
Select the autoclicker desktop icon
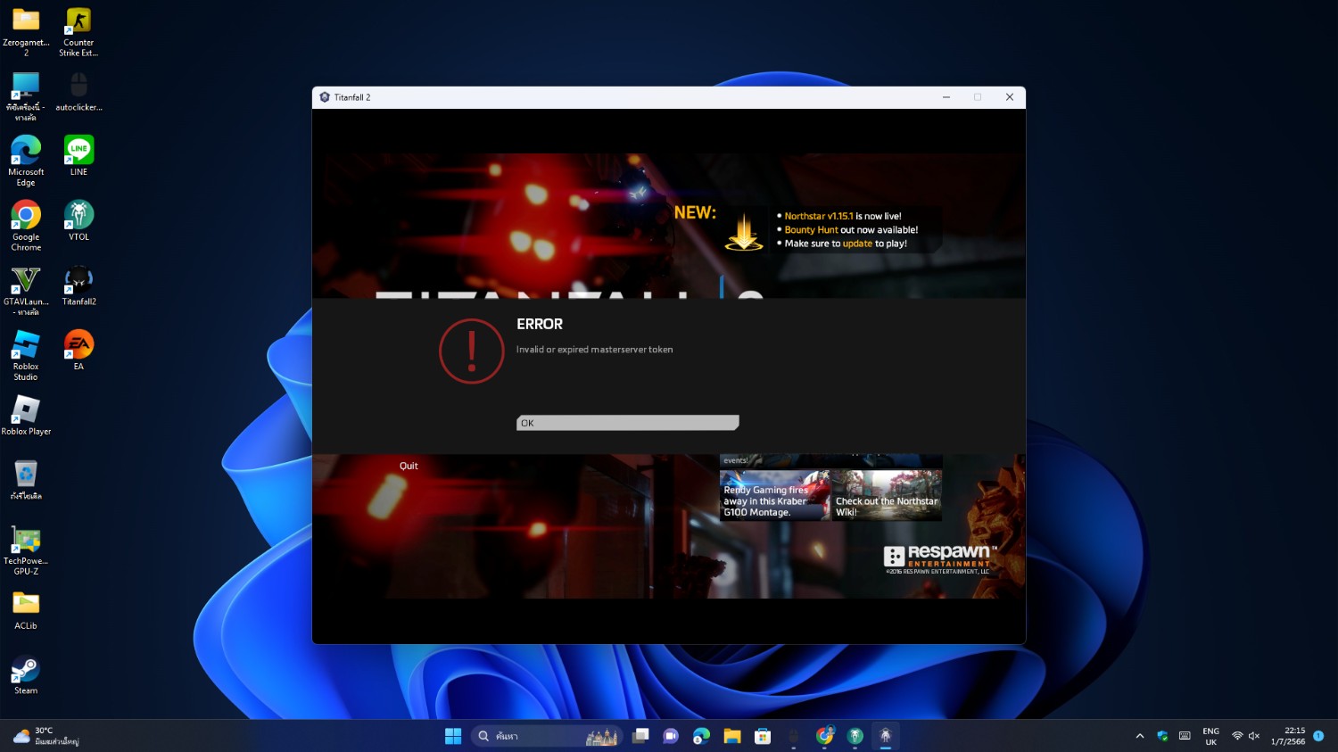pyautogui.click(x=78, y=92)
